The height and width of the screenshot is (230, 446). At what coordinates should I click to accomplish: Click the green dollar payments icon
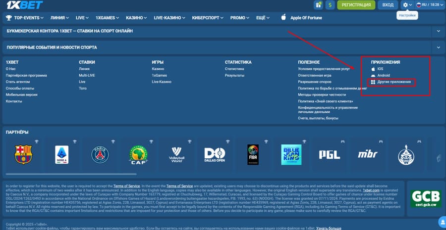tap(330, 5)
